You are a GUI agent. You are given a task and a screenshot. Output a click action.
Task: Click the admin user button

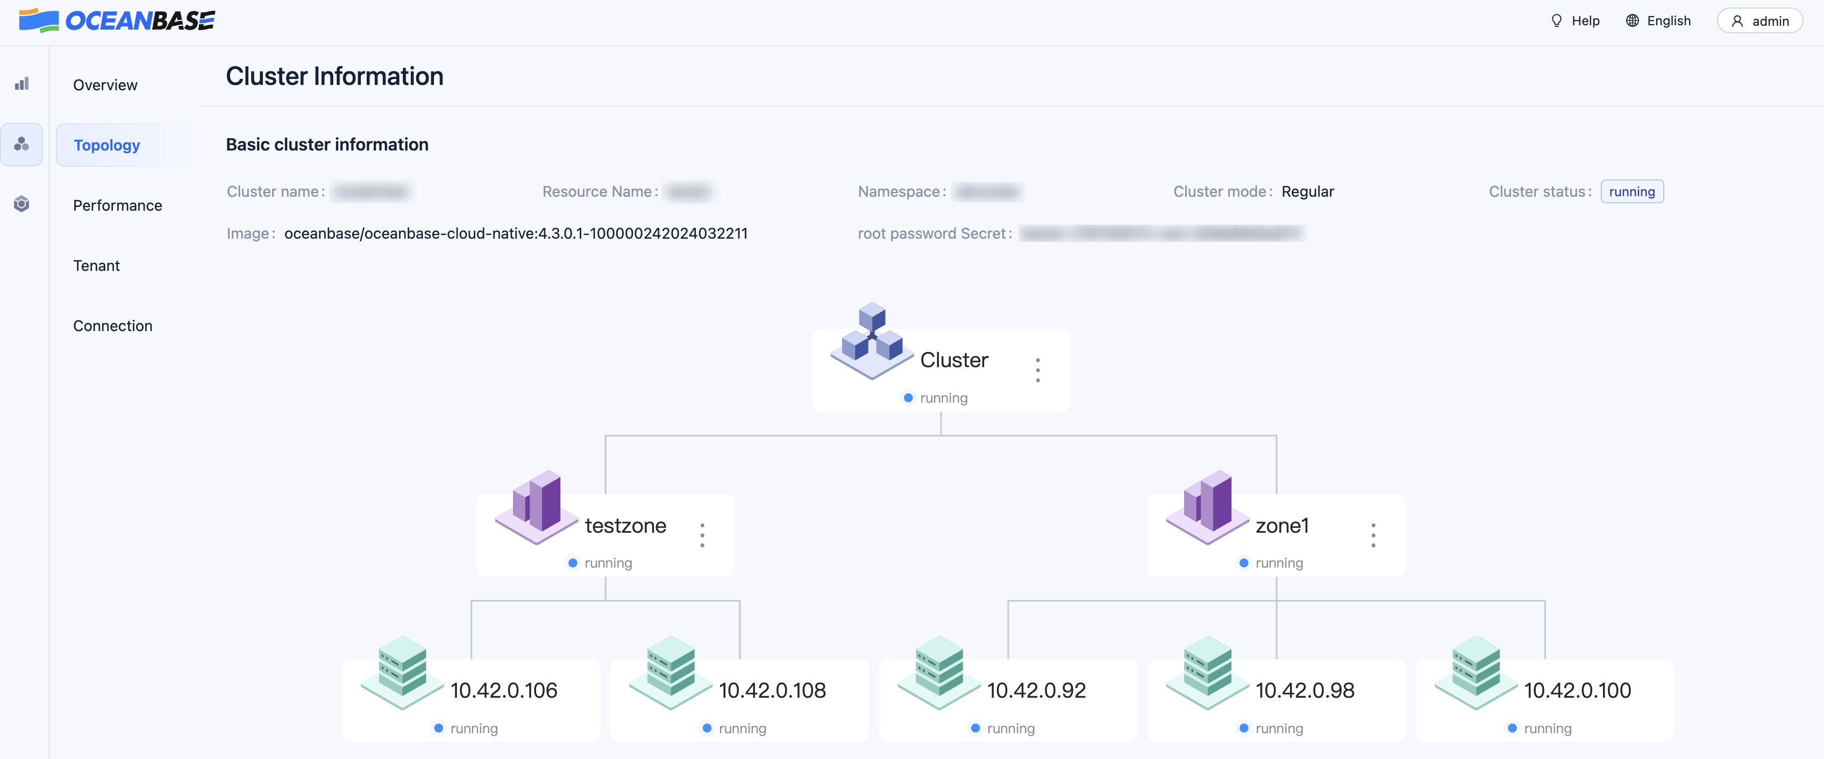tap(1759, 22)
